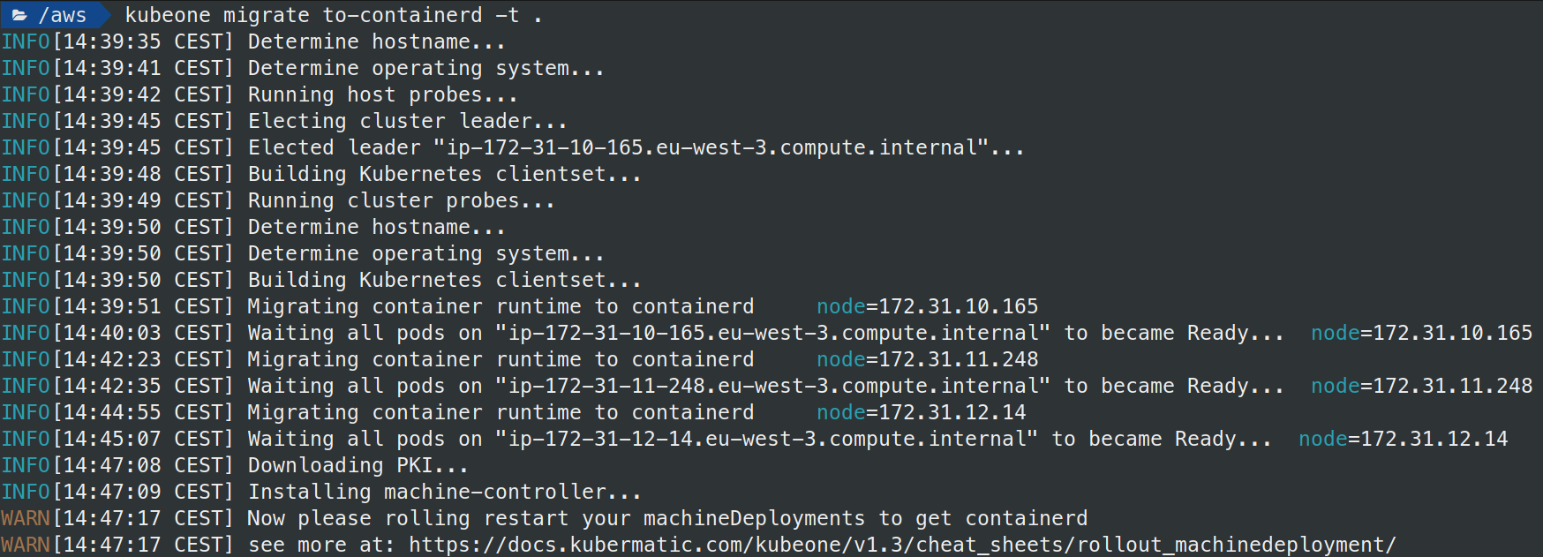Click node=172.31.11.248 on the Waiting line
Image resolution: width=1543 pixels, height=557 pixels.
click(1421, 386)
